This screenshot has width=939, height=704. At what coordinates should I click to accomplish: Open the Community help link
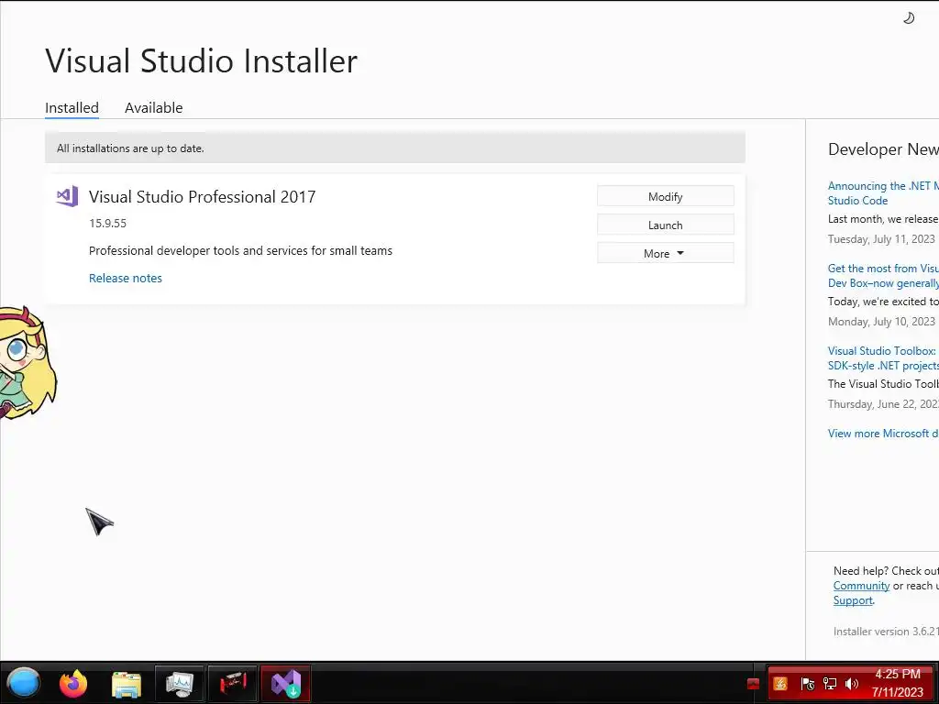coord(861,586)
